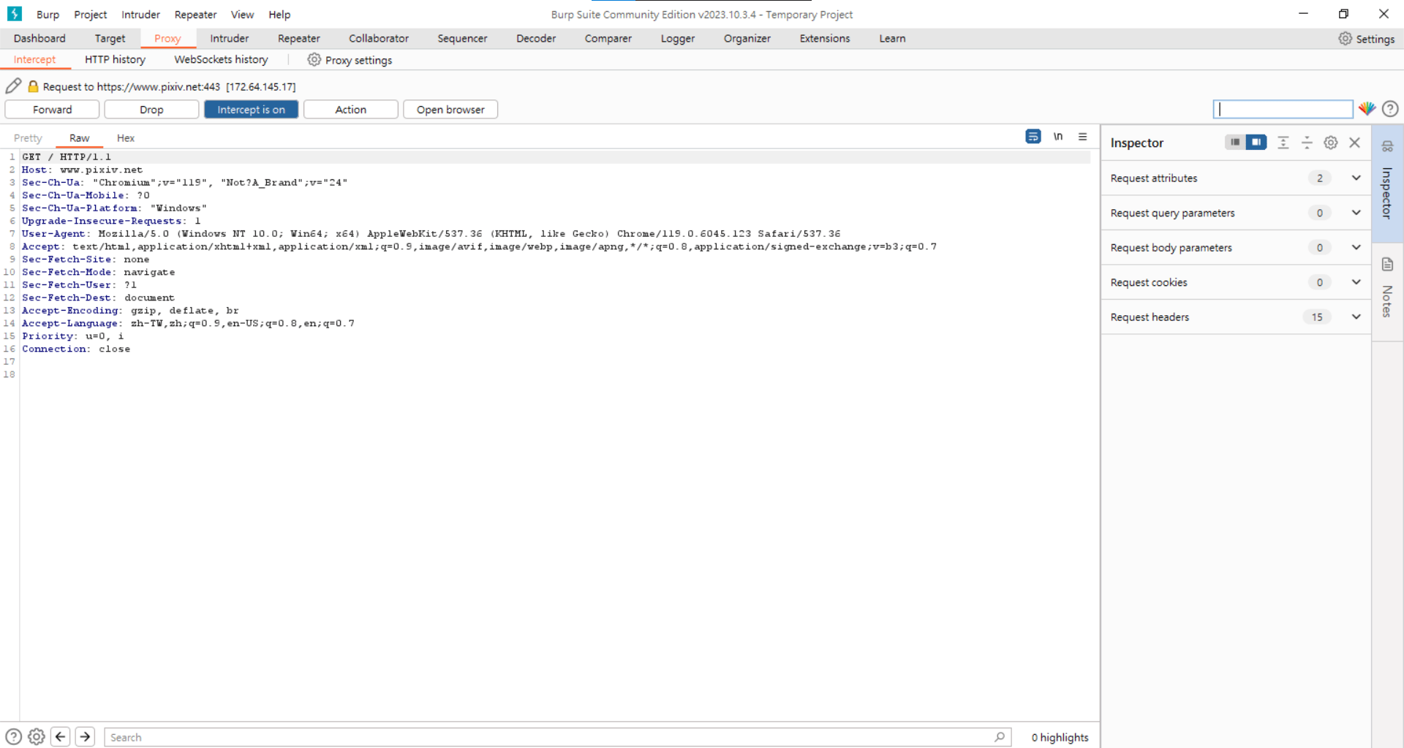This screenshot has width=1404, height=748.
Task: Expand Request attributes section
Action: tap(1236, 178)
